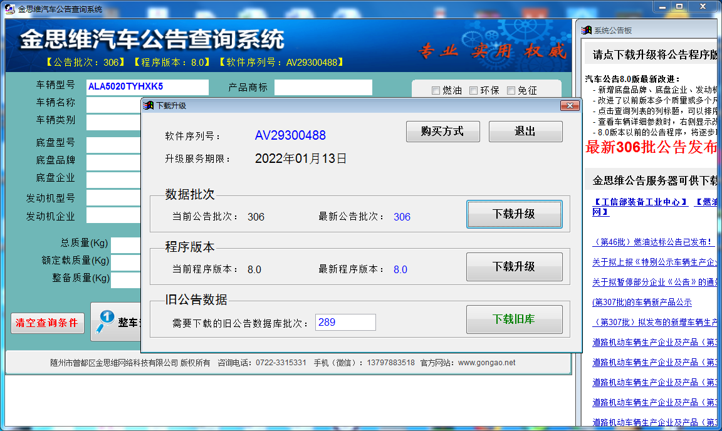Click the 产品商标 input field
This screenshot has width=722, height=431.
pos(323,87)
